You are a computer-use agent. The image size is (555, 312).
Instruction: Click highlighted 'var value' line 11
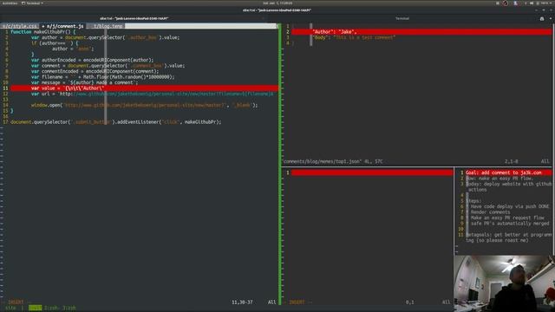pos(145,88)
